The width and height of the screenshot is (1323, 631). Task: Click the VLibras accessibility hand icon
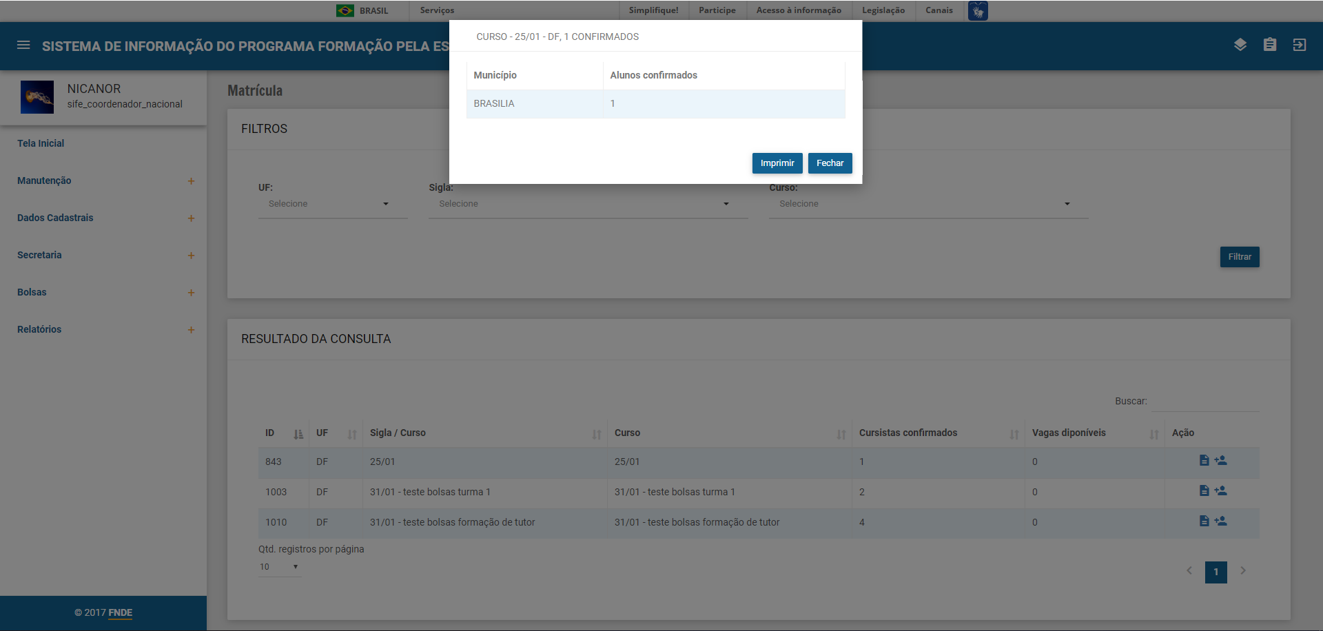coord(977,11)
